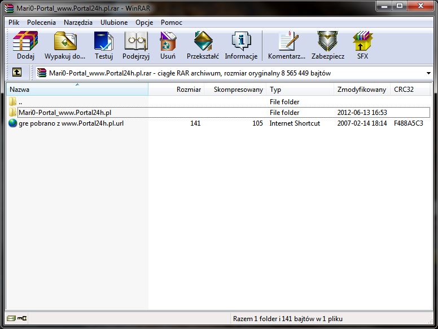438x329 pixels.
Task: Click the 2012-06-13 16:53 modified date
Action: click(x=362, y=113)
